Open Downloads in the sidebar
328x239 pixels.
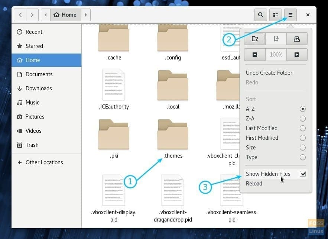pos(46,88)
